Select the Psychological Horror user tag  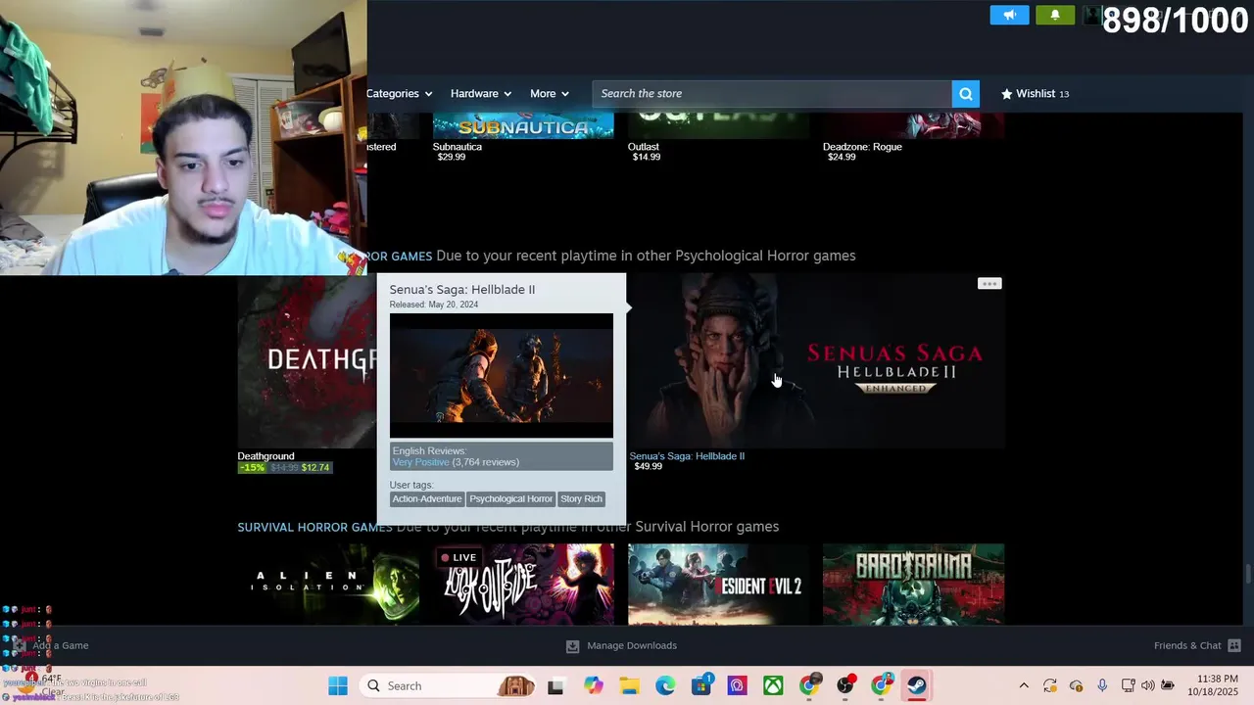click(511, 499)
